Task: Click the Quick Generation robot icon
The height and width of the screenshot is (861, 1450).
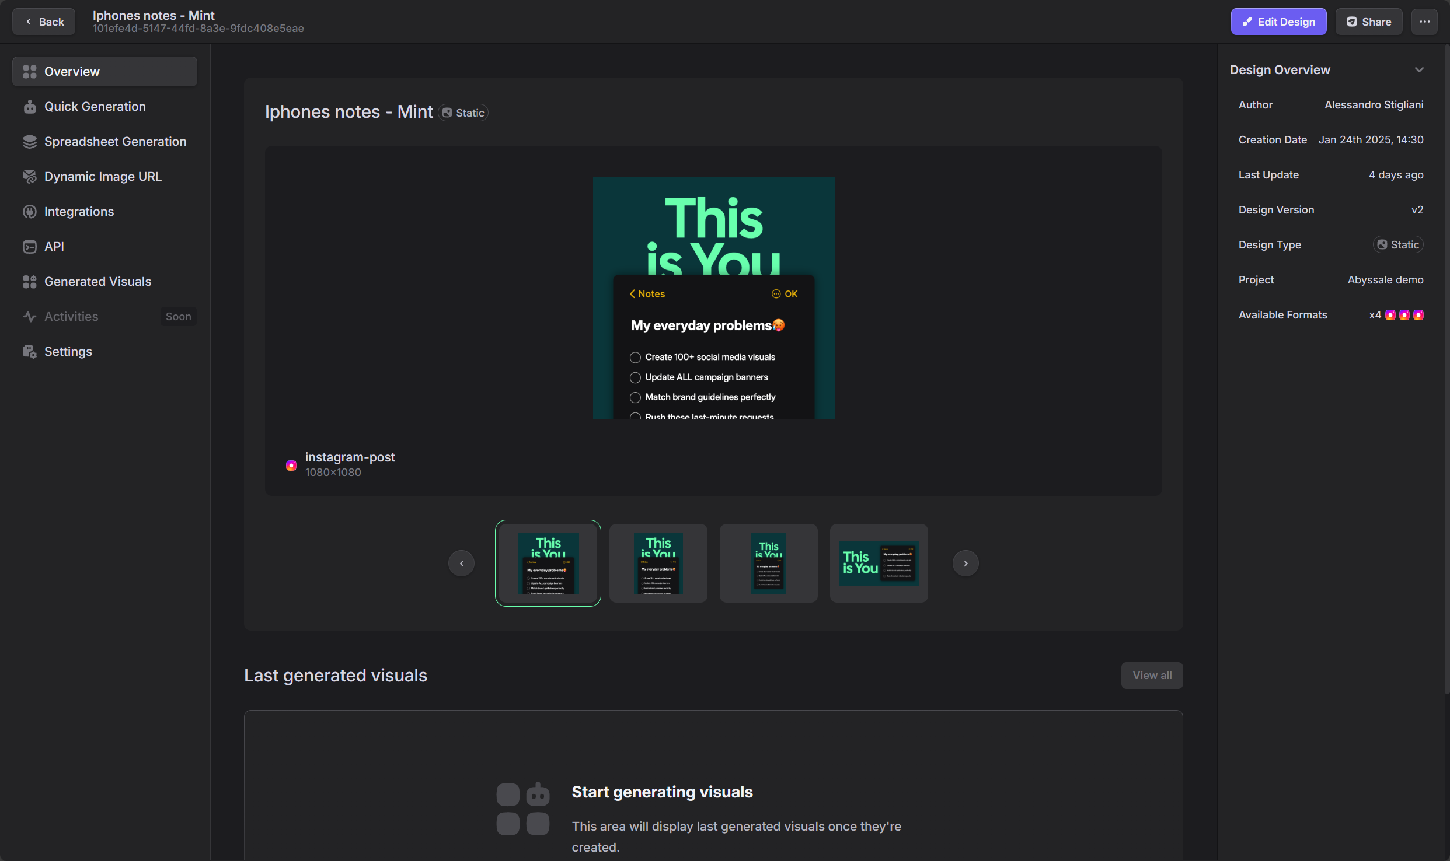Action: (29, 107)
